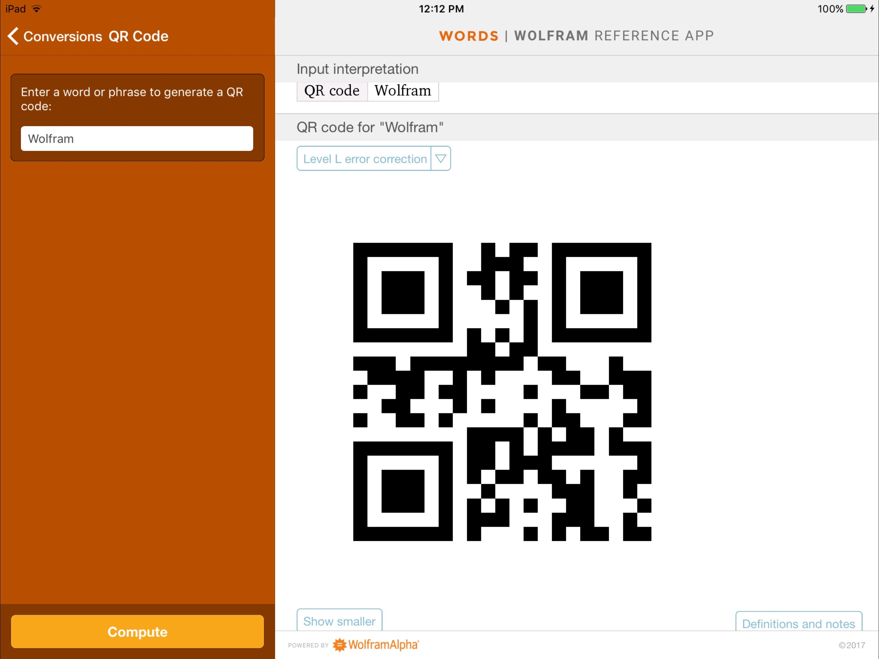Click the Wolfram interpretation pod
The image size is (879, 659).
pos(402,91)
